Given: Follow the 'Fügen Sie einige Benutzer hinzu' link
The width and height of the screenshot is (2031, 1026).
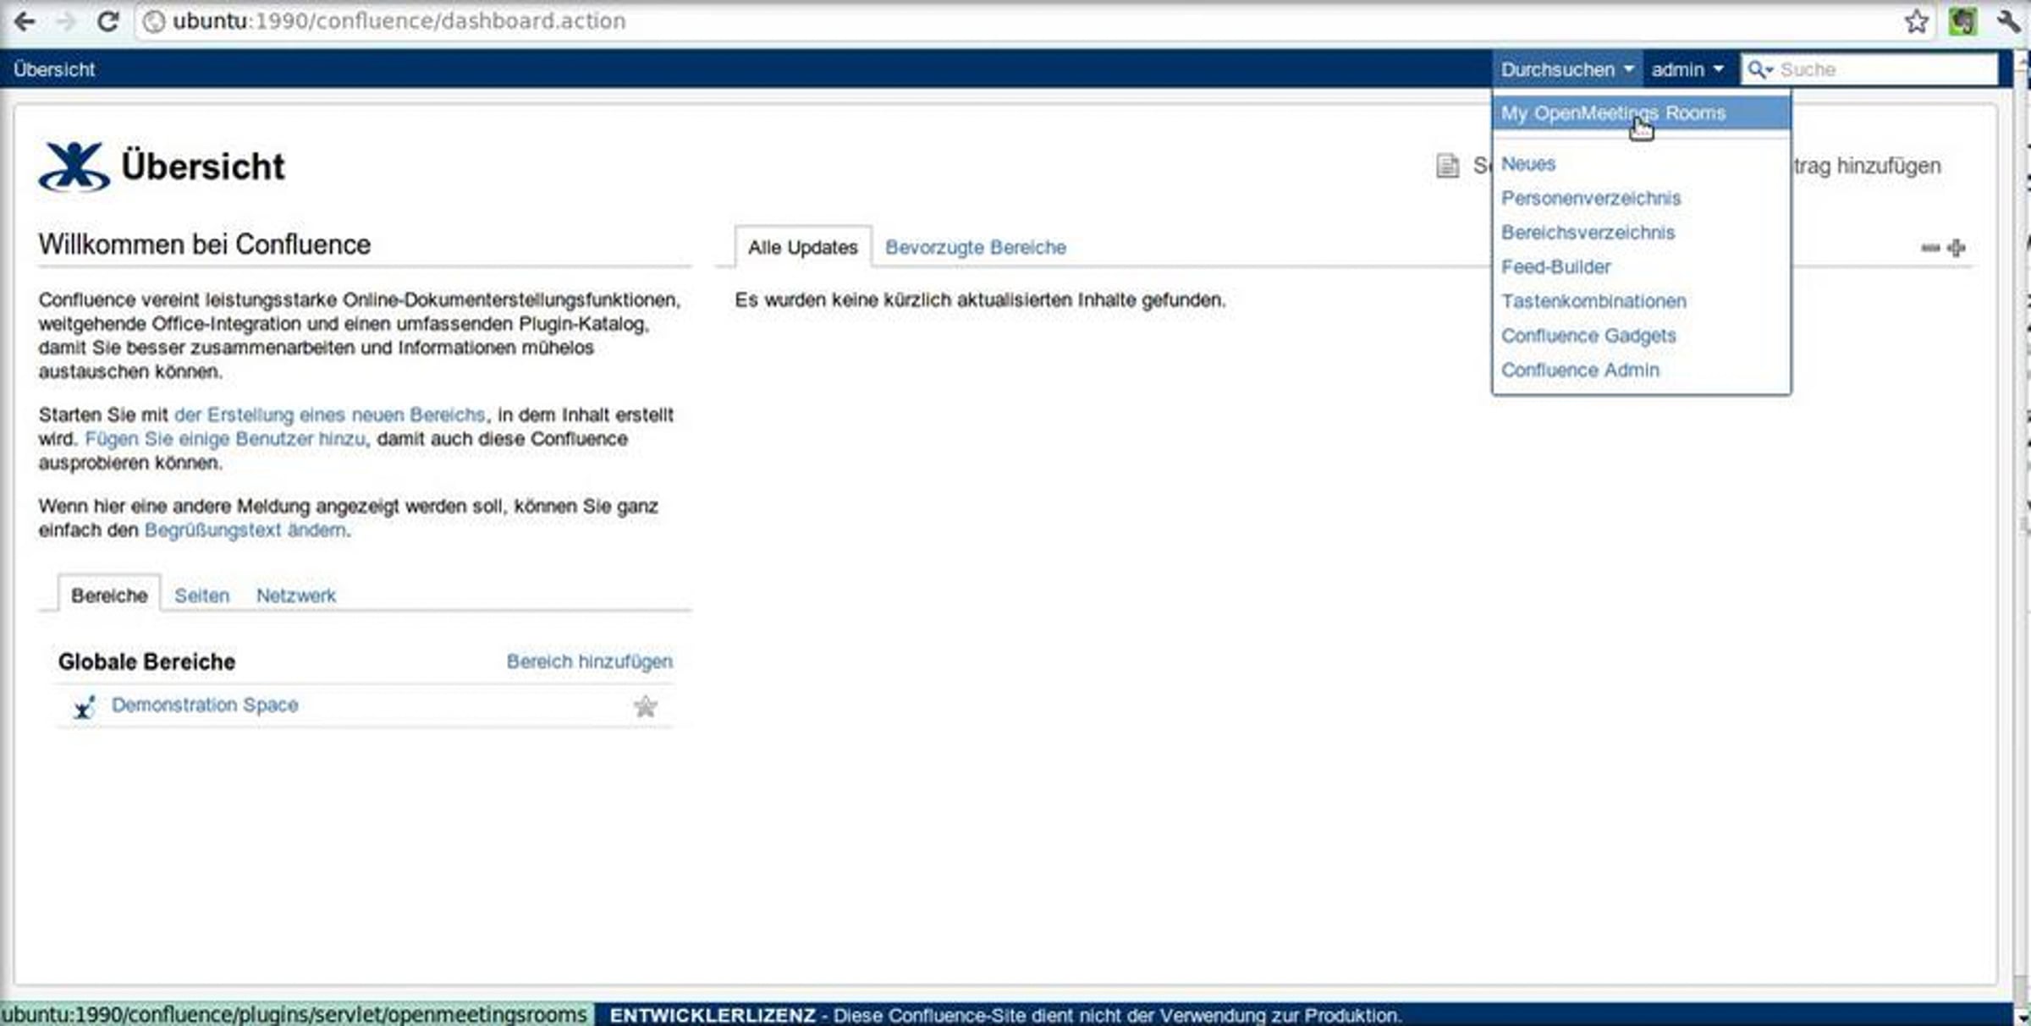Looking at the screenshot, I should click(225, 439).
